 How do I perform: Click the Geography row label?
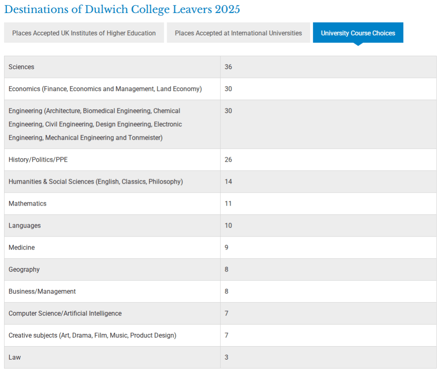pyautogui.click(x=24, y=270)
